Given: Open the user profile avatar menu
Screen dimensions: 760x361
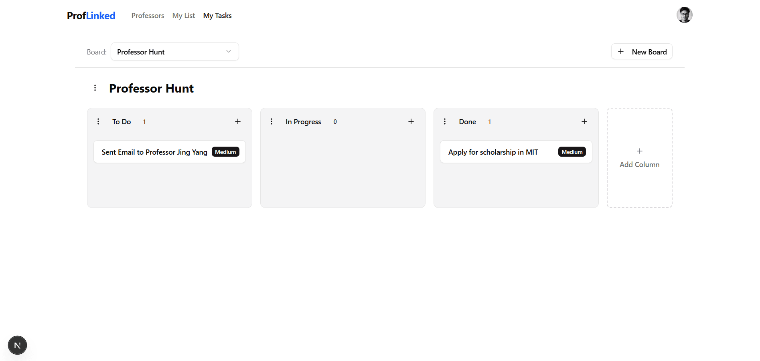Looking at the screenshot, I should pyautogui.click(x=684, y=15).
